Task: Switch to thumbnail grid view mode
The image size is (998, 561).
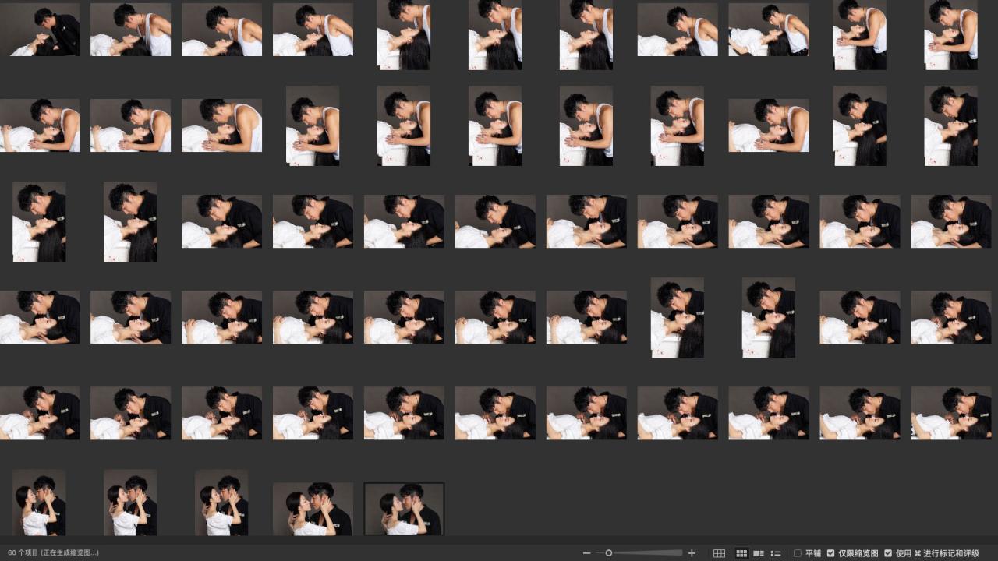Action: coord(741,553)
